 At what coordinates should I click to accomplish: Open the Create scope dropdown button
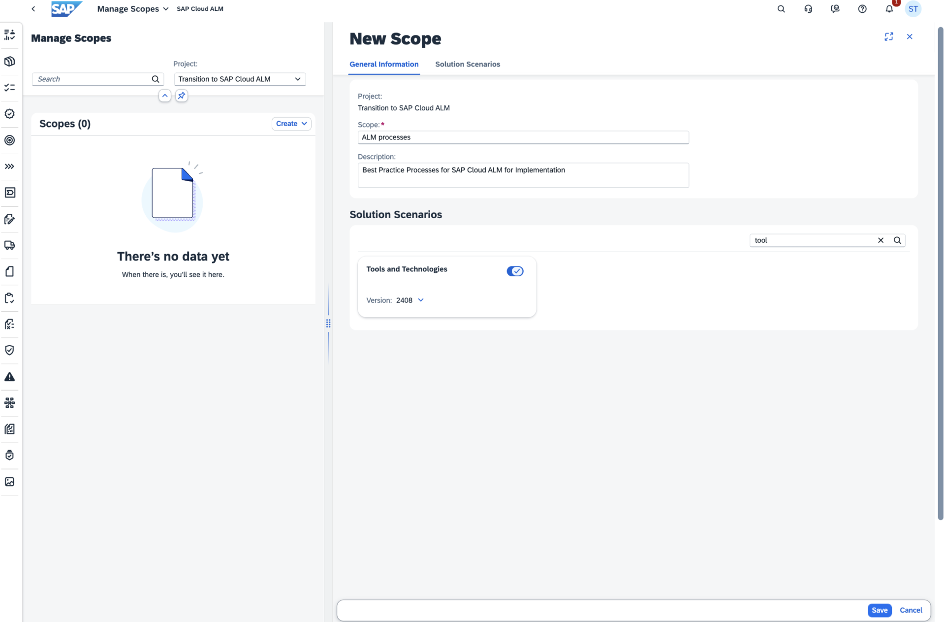click(291, 124)
